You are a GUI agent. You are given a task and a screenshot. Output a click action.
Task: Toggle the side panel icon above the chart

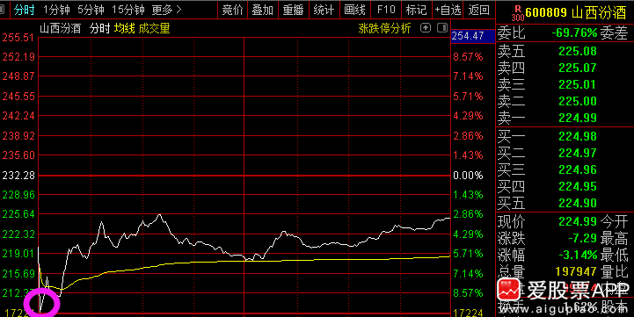(442, 28)
